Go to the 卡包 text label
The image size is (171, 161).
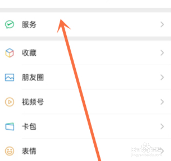pos(29,126)
